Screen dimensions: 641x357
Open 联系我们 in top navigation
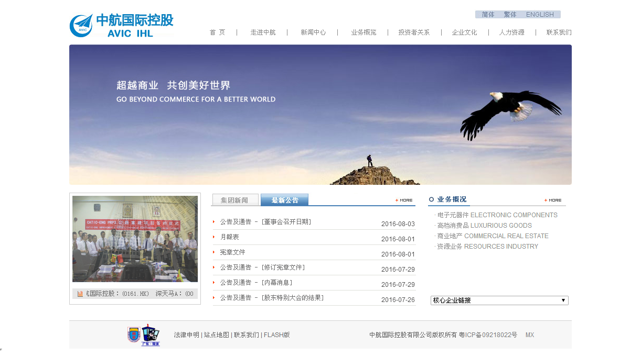[559, 32]
